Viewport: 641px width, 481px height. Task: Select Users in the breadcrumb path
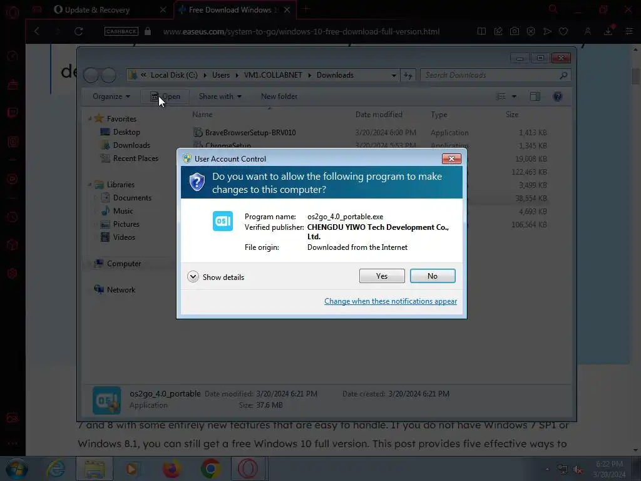[x=221, y=75]
